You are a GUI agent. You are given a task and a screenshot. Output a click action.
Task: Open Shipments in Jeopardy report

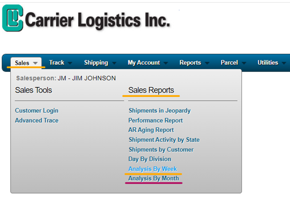tap(159, 110)
